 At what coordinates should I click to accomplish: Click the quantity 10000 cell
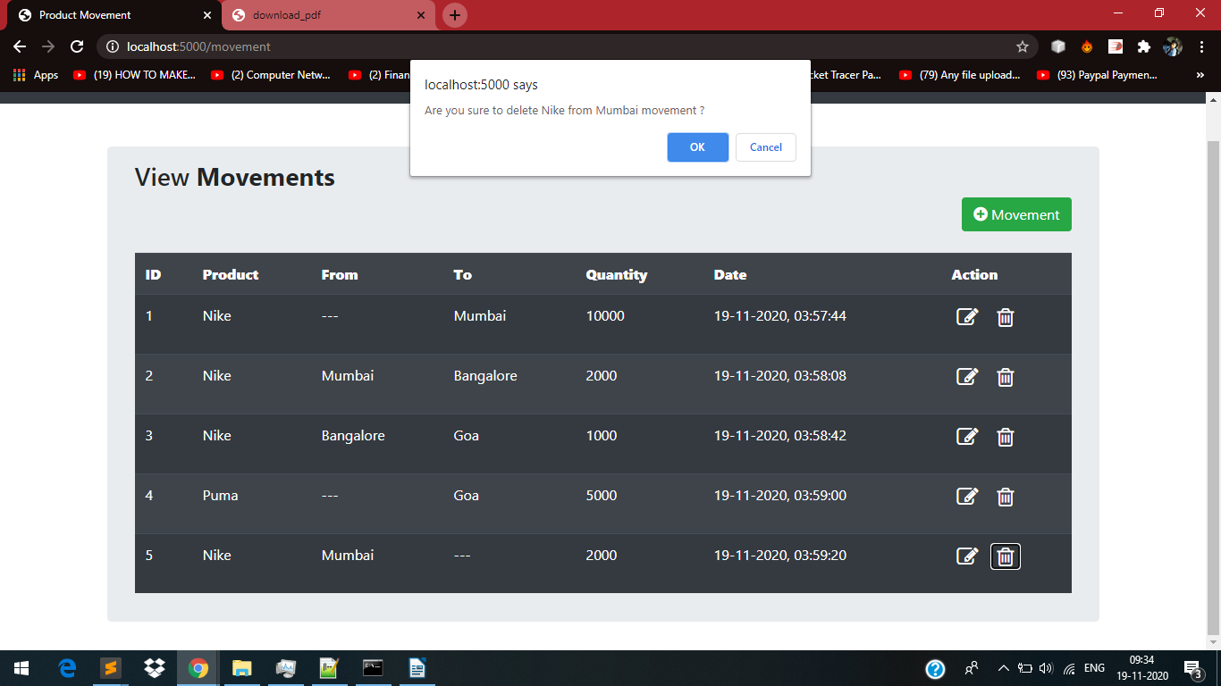coord(605,316)
